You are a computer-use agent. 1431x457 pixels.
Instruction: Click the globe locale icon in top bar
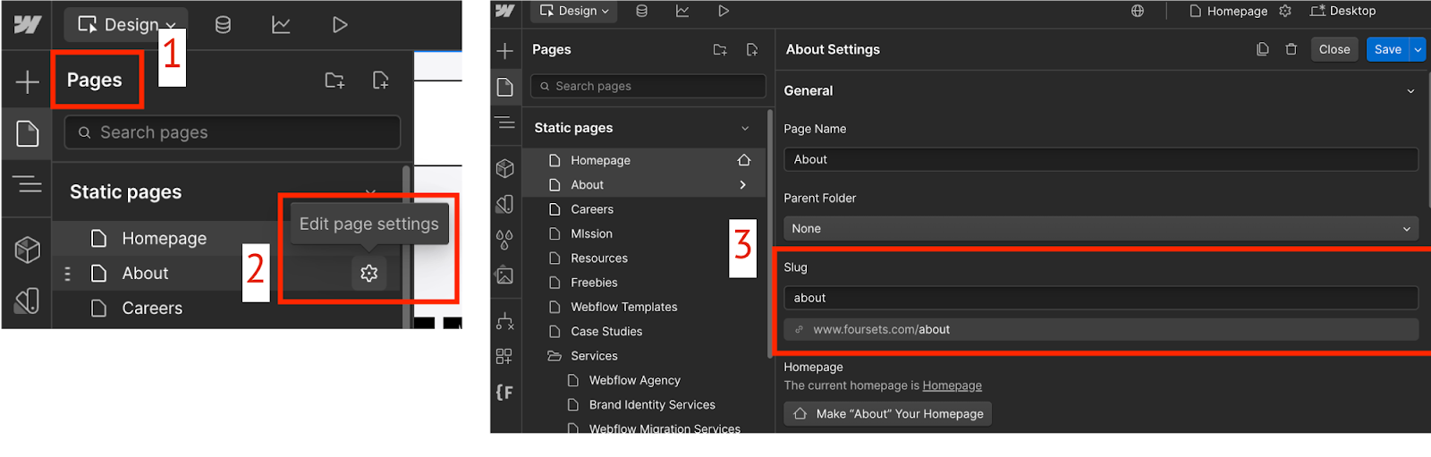[x=1138, y=11]
